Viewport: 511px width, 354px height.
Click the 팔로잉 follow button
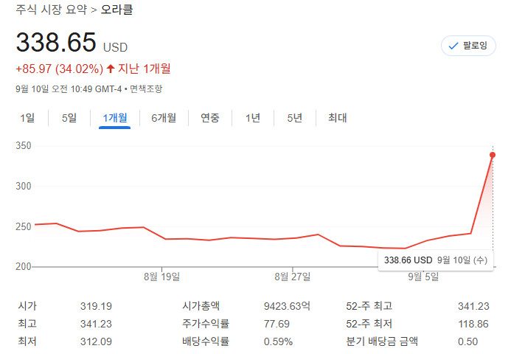pyautogui.click(x=468, y=46)
